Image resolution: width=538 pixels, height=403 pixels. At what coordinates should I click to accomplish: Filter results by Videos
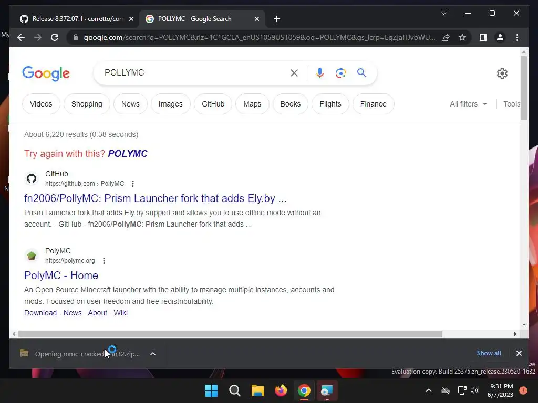[x=41, y=104]
